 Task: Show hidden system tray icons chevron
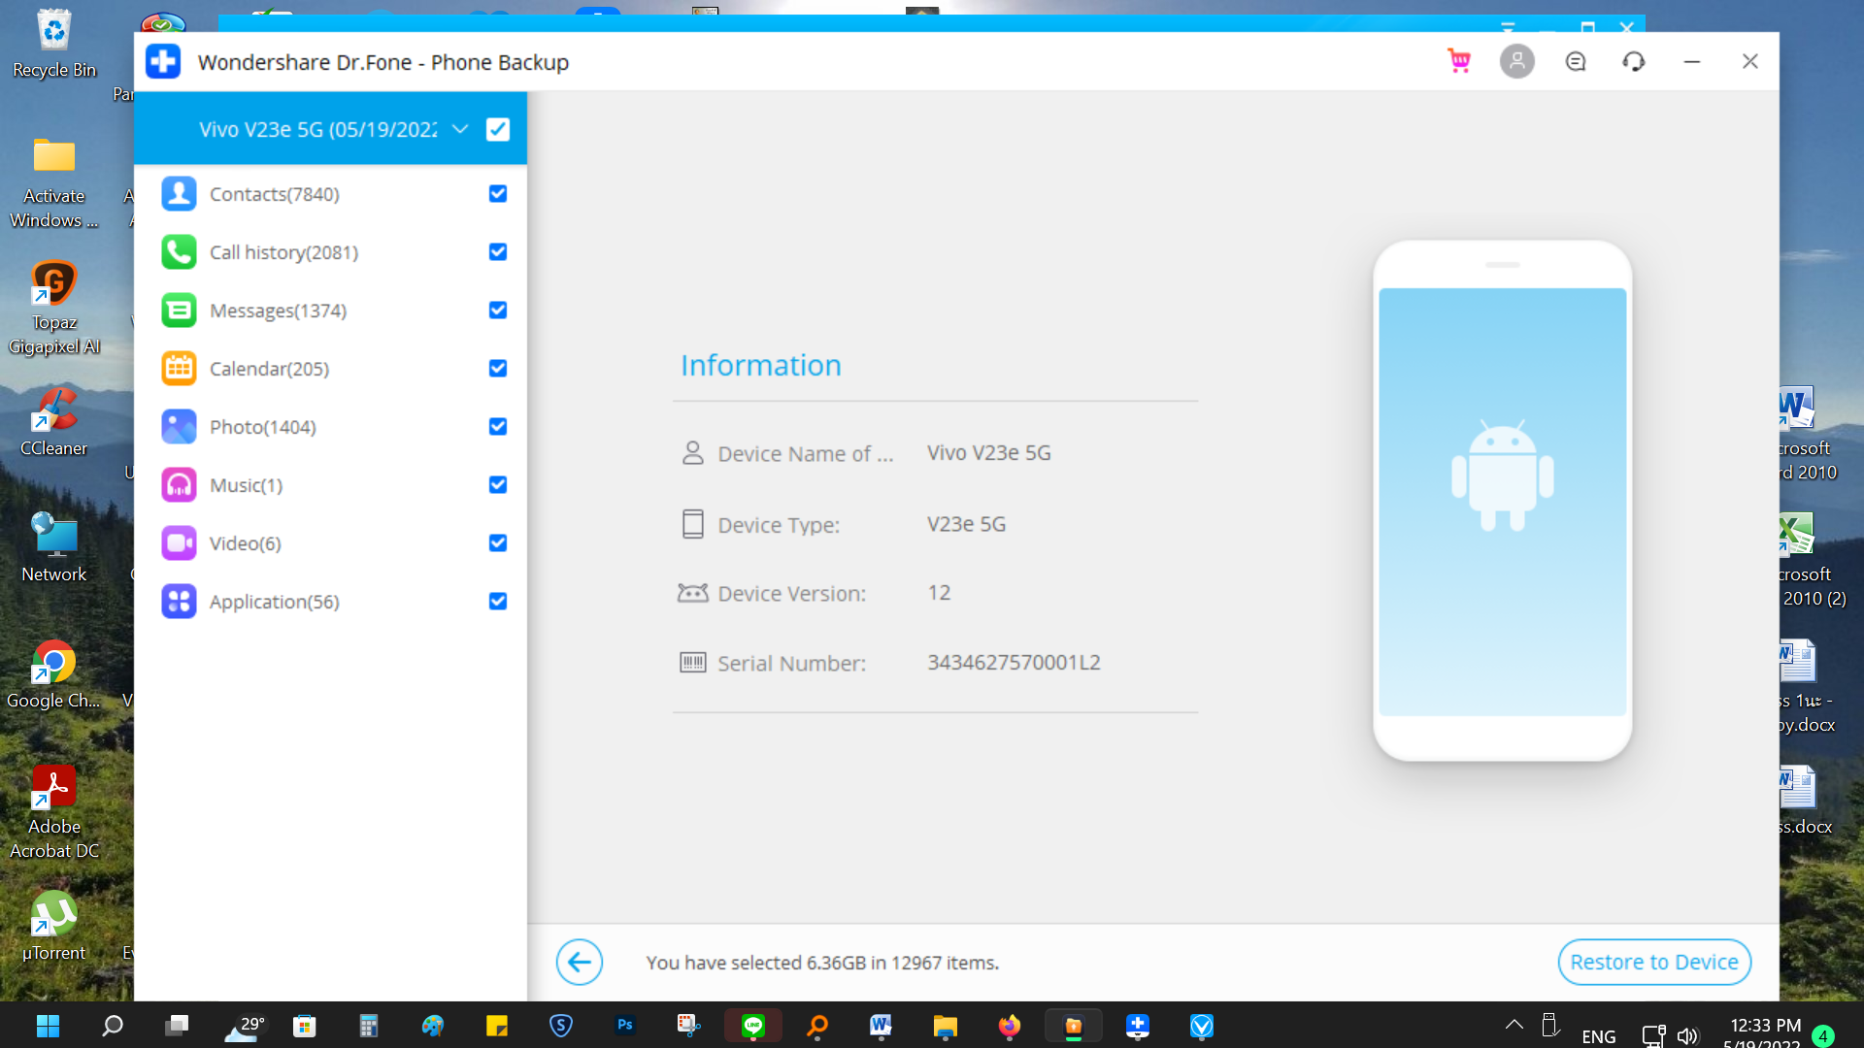tap(1514, 1025)
